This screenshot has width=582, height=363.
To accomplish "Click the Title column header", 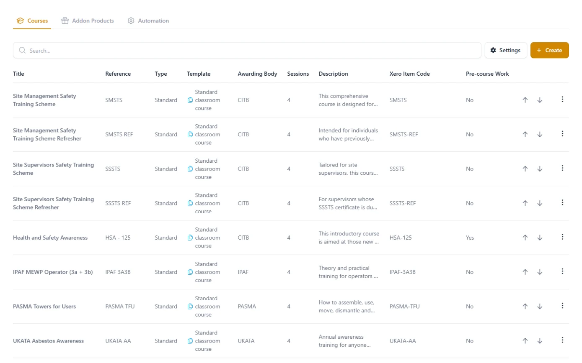I will point(18,74).
